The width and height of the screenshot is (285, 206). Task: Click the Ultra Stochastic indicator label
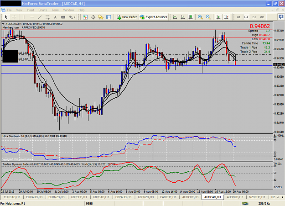(35, 136)
